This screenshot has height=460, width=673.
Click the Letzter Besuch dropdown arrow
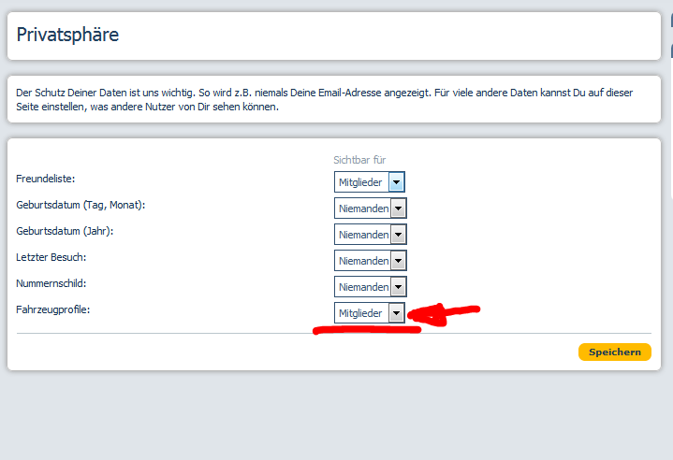point(398,261)
